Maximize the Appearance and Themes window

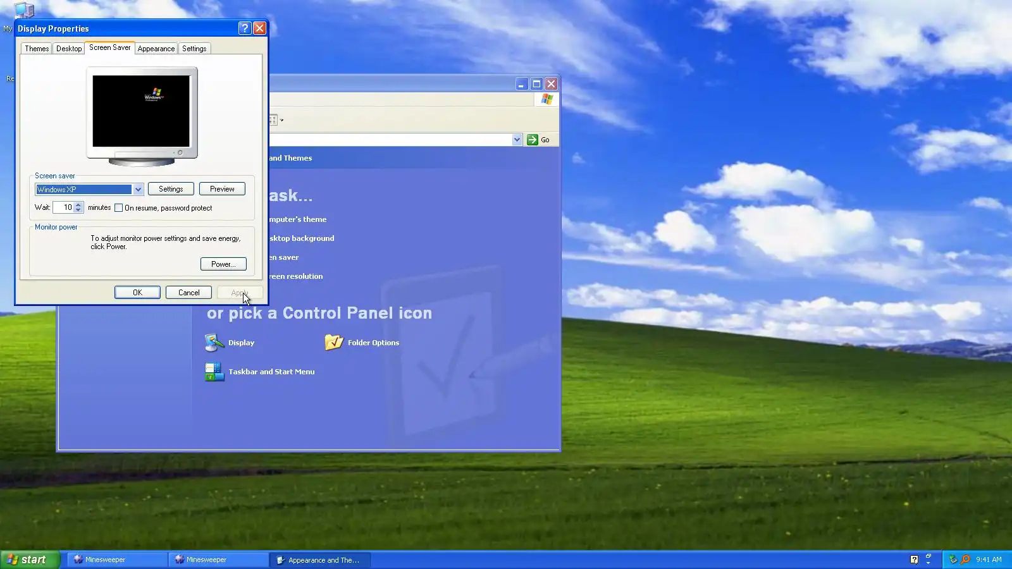536,84
